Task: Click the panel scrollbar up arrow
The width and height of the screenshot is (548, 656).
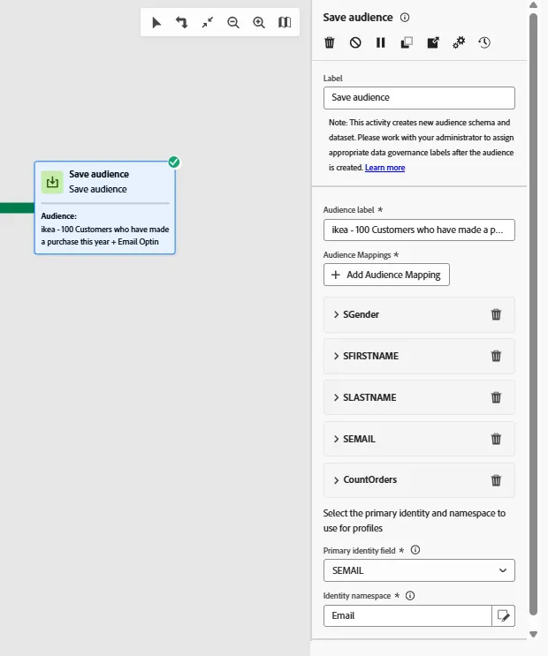Action: point(533,5)
